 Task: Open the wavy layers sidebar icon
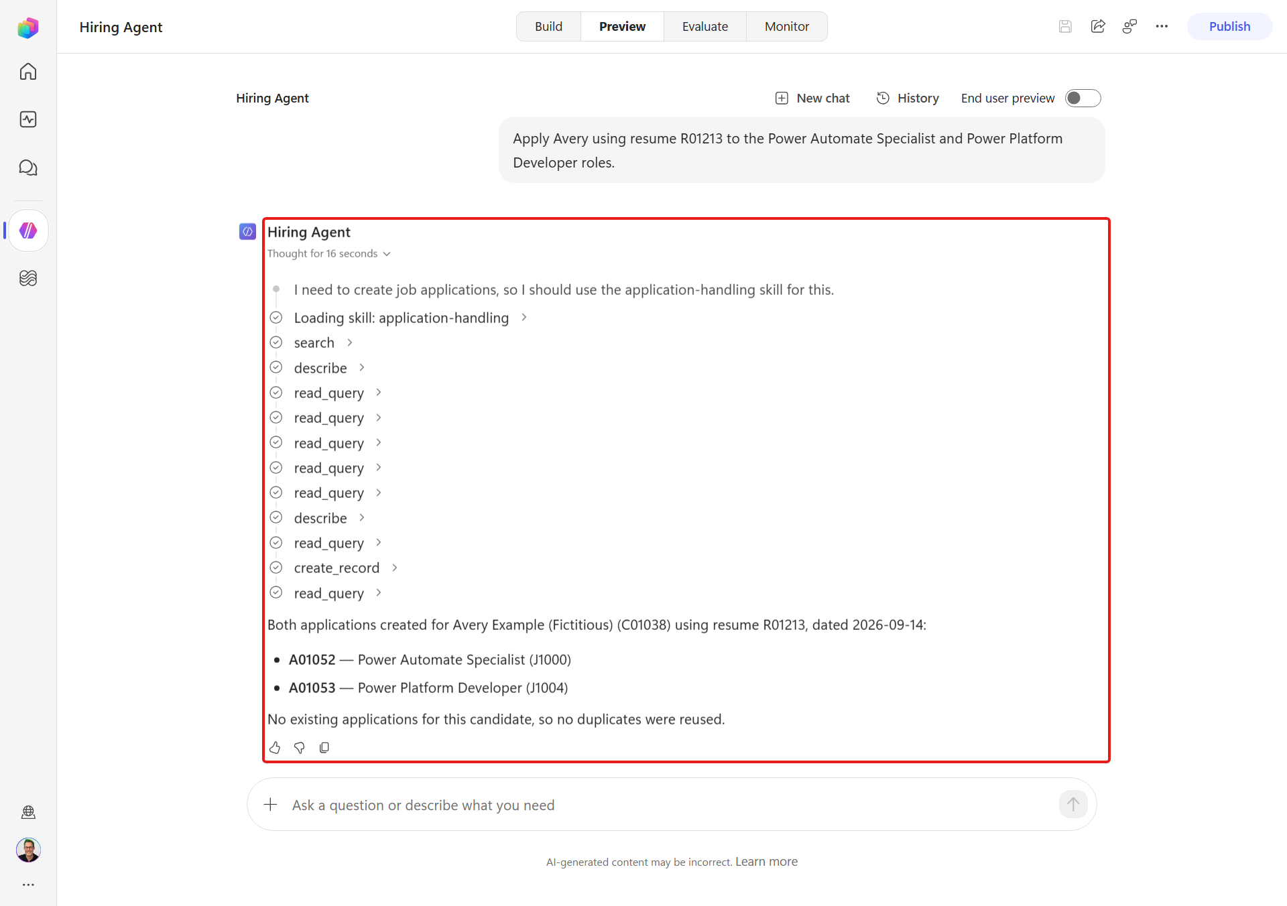pyautogui.click(x=28, y=278)
